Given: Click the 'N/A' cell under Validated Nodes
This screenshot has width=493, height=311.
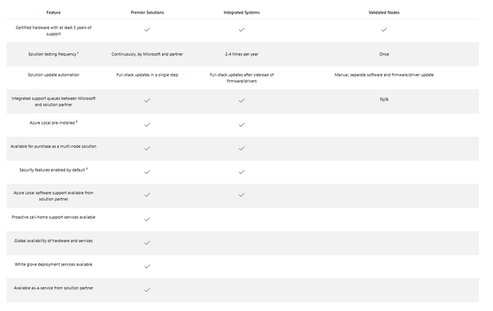Looking at the screenshot, I should [384, 99].
